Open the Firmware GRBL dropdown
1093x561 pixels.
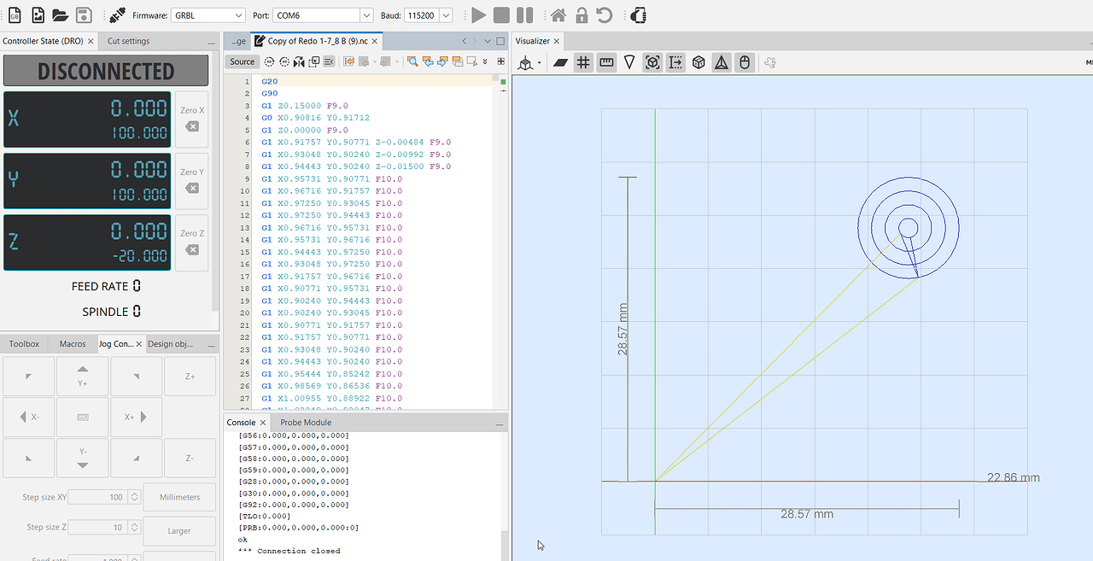[x=207, y=15]
